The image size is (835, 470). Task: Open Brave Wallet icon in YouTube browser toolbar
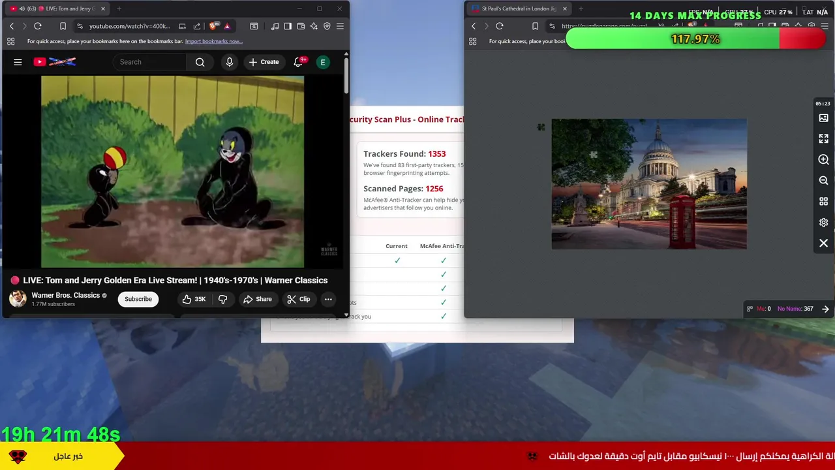tap(301, 26)
